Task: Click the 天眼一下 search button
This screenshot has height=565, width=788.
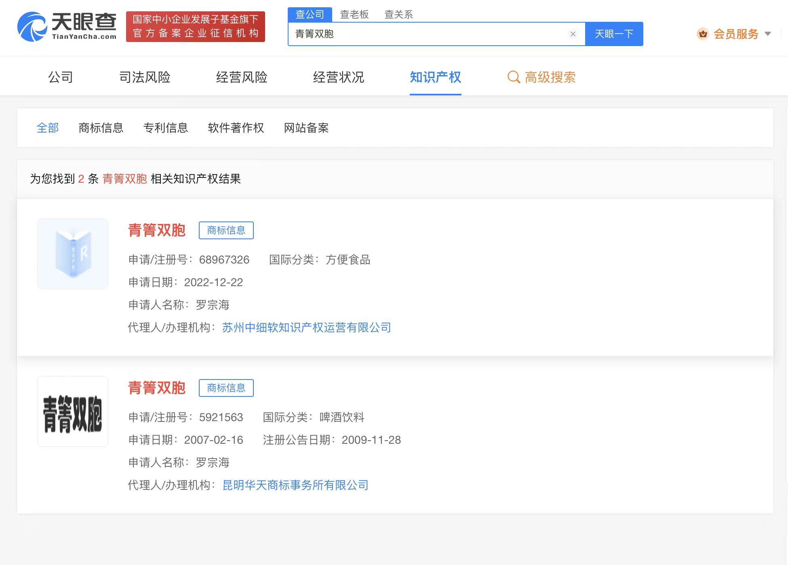Action: (614, 34)
